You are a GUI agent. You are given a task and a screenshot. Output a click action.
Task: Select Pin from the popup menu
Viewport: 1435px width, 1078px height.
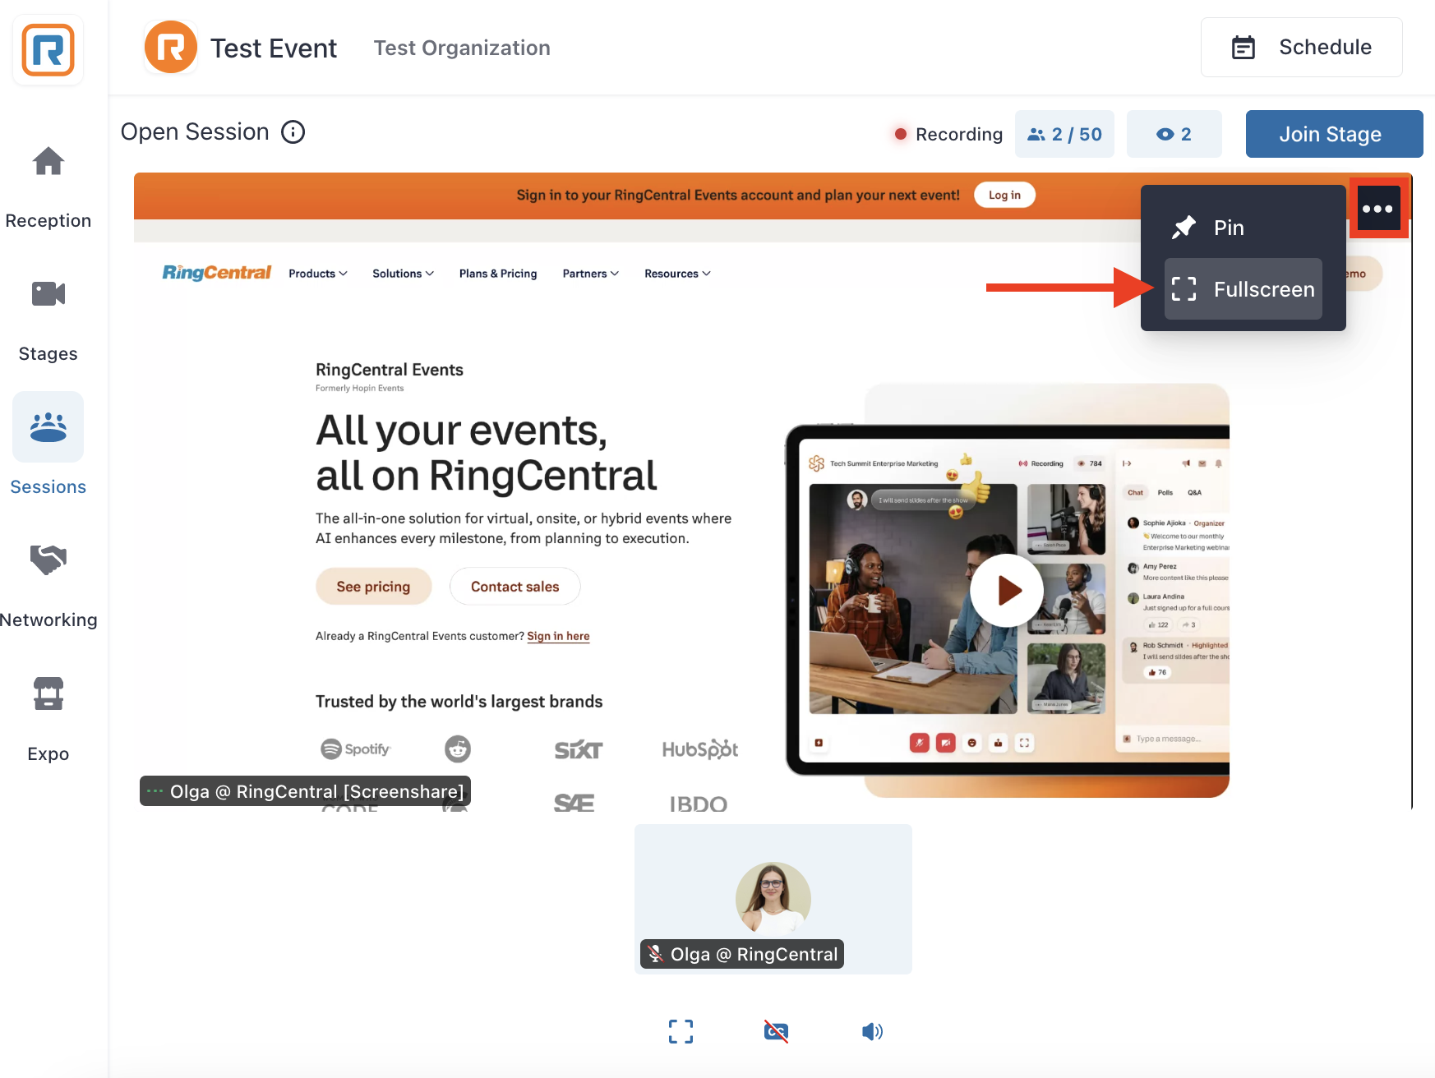coord(1243,228)
